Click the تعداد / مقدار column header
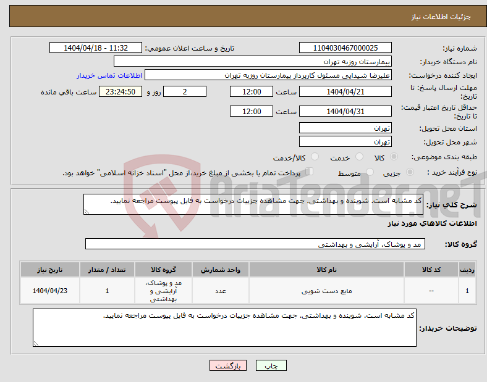Viewport: 487px width, 382px height. click(x=107, y=270)
